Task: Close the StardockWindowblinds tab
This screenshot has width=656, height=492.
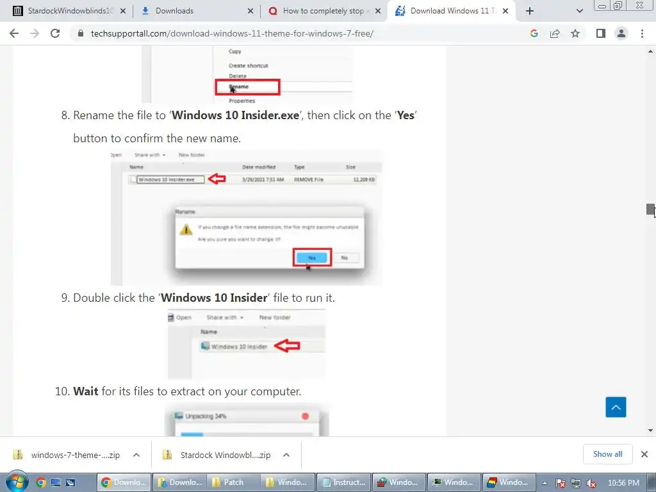Action: [x=122, y=11]
